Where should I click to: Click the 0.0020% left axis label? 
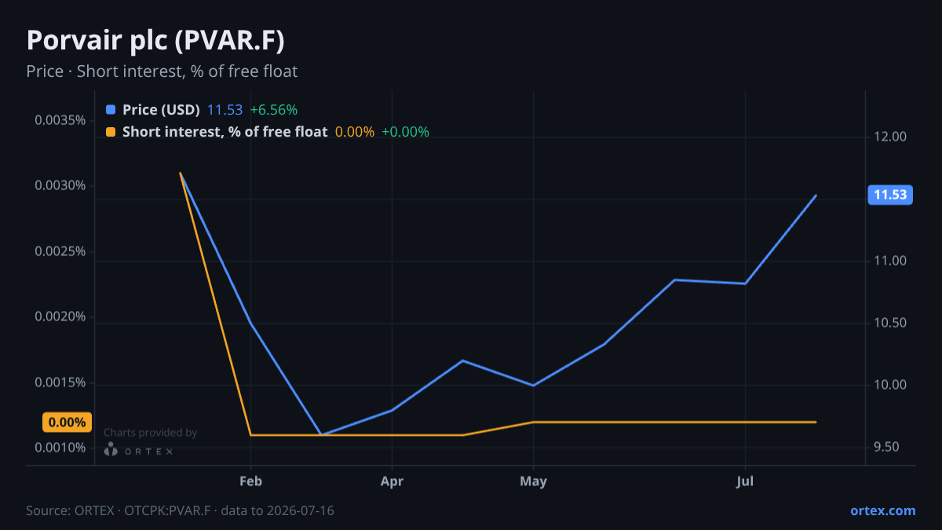[60, 316]
